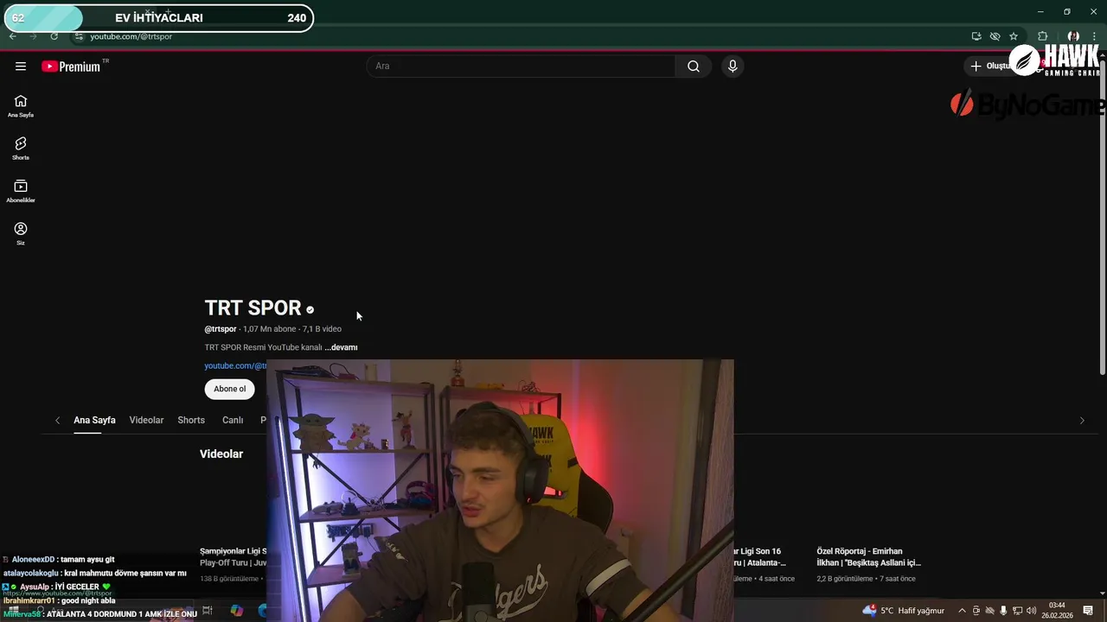Open the weather widget showing 5°C Hafif yağmur
The width and height of the screenshot is (1107, 622).
pos(903,611)
